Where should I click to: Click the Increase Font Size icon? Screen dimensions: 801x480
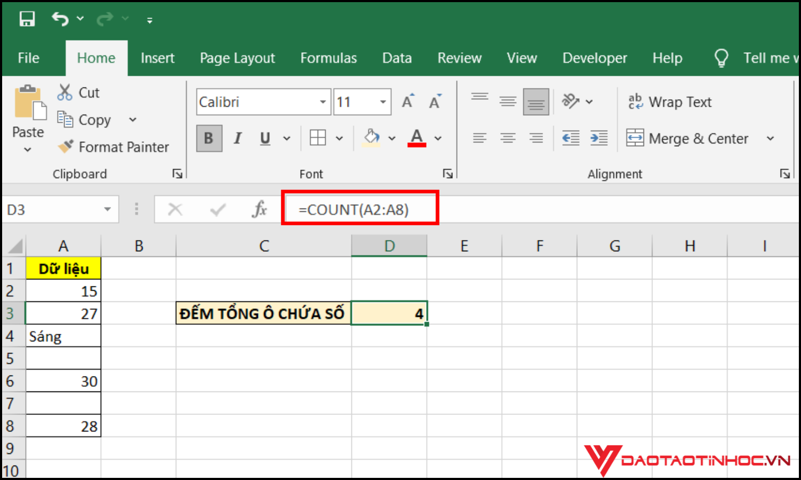(x=407, y=102)
